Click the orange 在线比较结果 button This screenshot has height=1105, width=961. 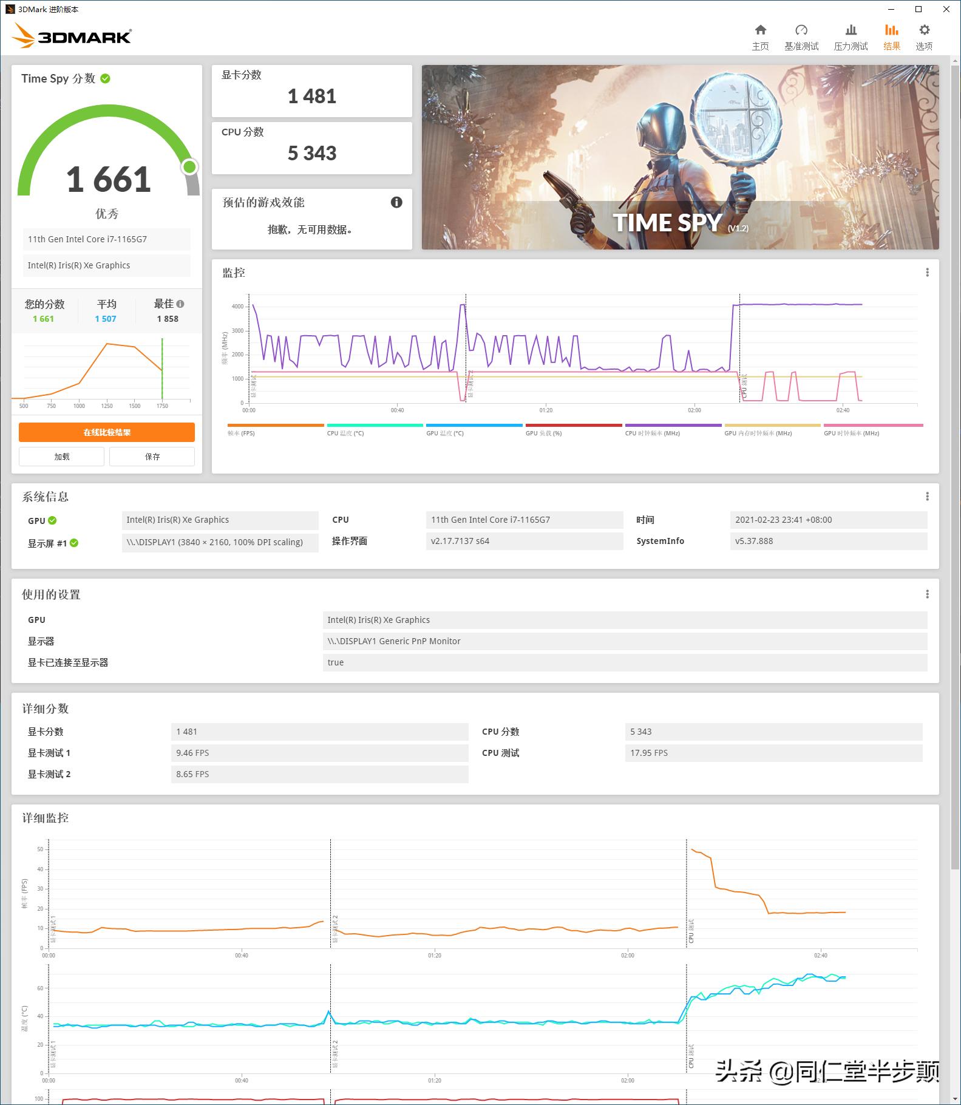pyautogui.click(x=107, y=432)
